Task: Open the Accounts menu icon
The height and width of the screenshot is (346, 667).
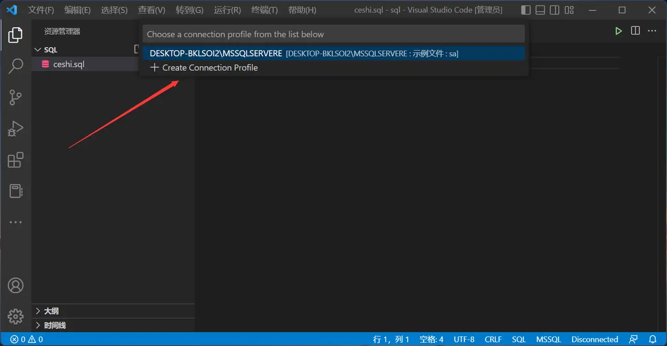Action: click(x=15, y=285)
